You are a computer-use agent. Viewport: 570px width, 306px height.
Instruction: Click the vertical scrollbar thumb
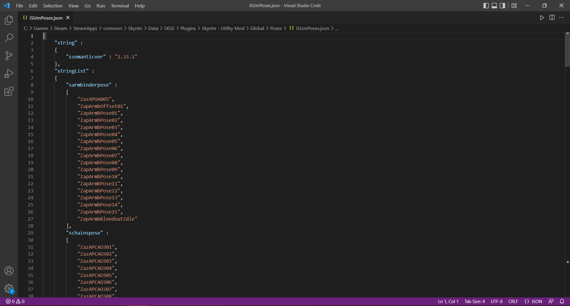(567, 50)
